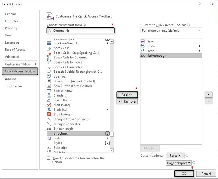Viewport: 218px width, 179px height.
Task: Switch to the Proofing category
Action: (x=11, y=28)
